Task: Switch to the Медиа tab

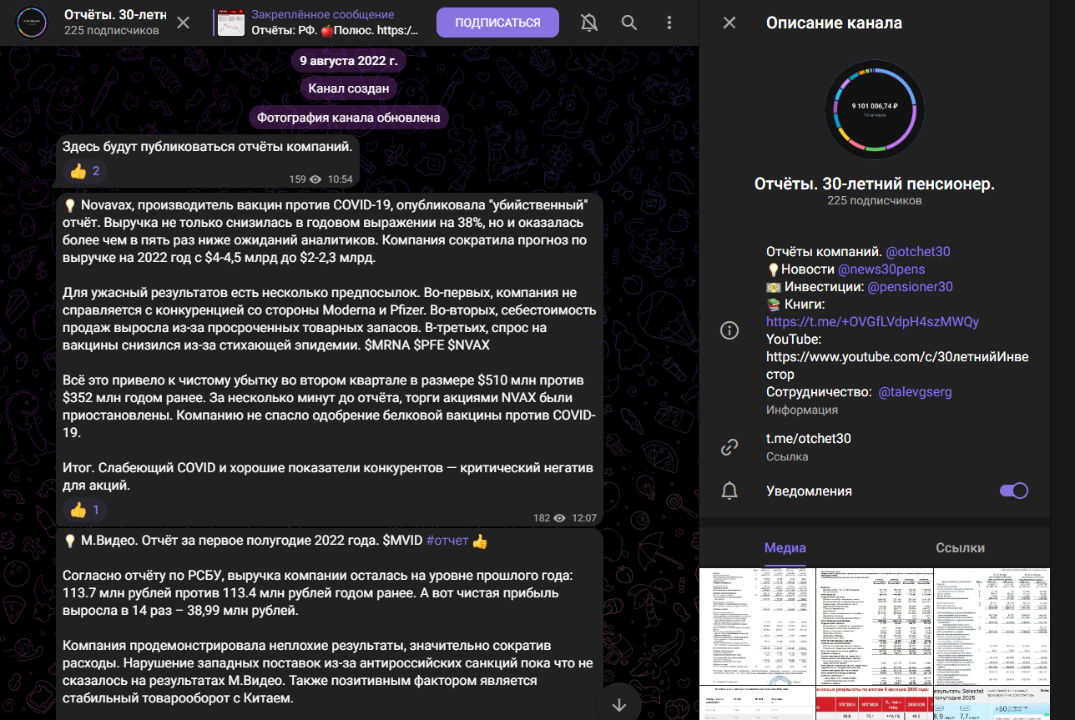Action: click(785, 548)
